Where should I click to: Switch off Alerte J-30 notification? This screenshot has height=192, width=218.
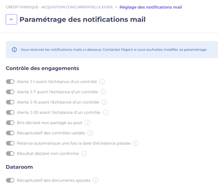(10, 112)
